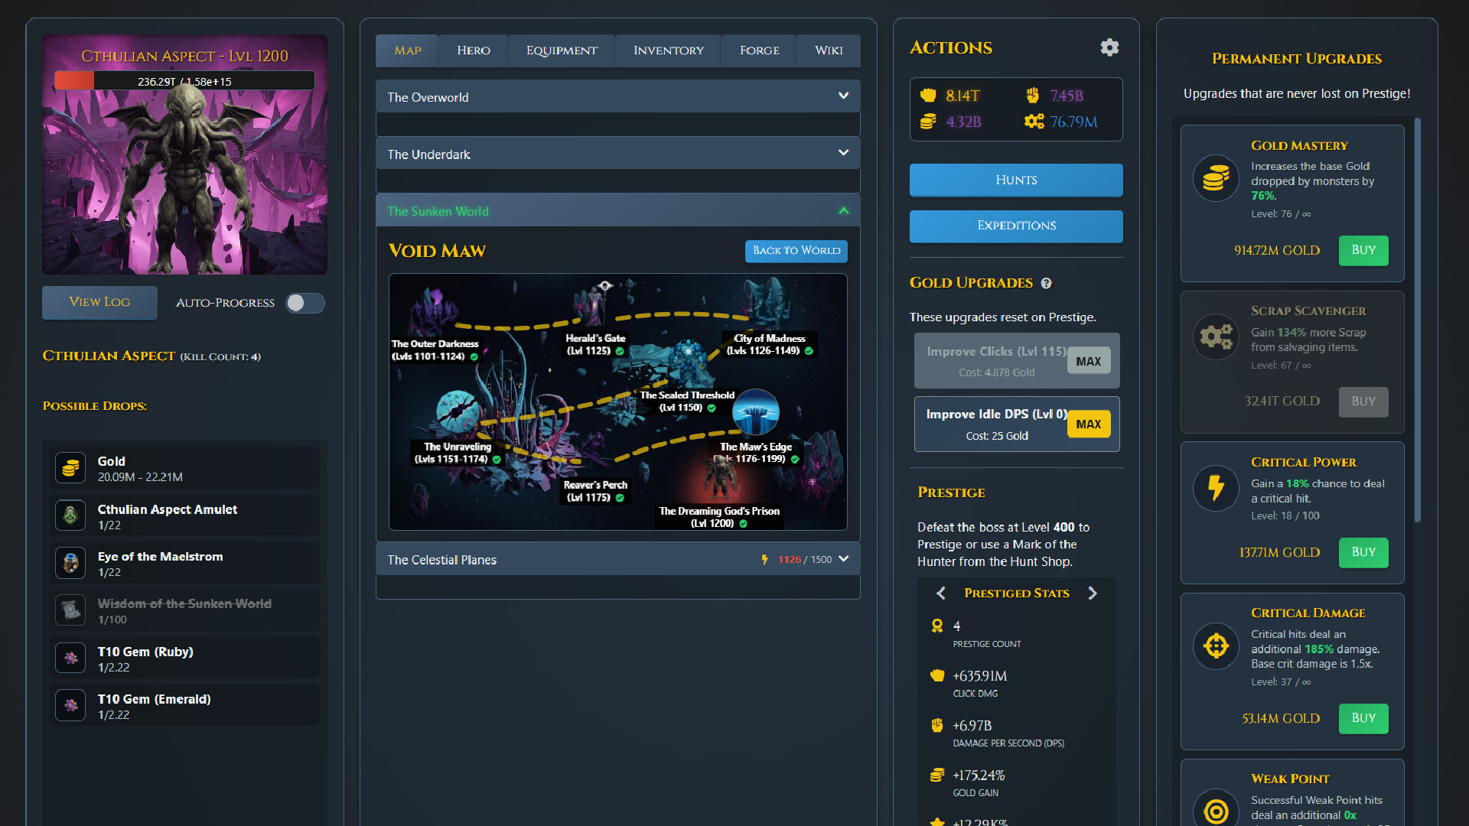1469x826 pixels.
Task: Switch to the Forge tab
Action: [x=758, y=50]
